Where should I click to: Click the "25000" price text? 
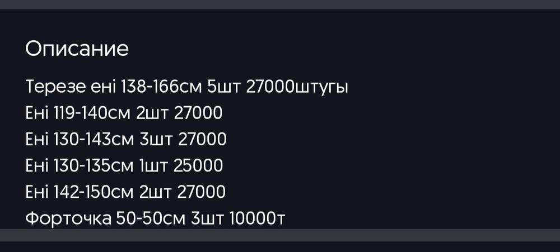(199, 166)
